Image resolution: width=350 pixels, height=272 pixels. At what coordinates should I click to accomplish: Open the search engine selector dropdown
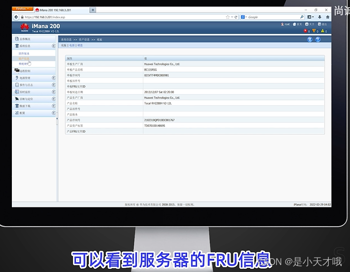click(244, 17)
